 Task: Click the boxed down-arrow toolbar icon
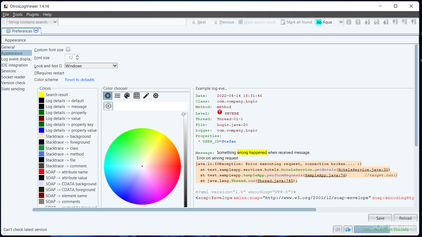pos(349,22)
